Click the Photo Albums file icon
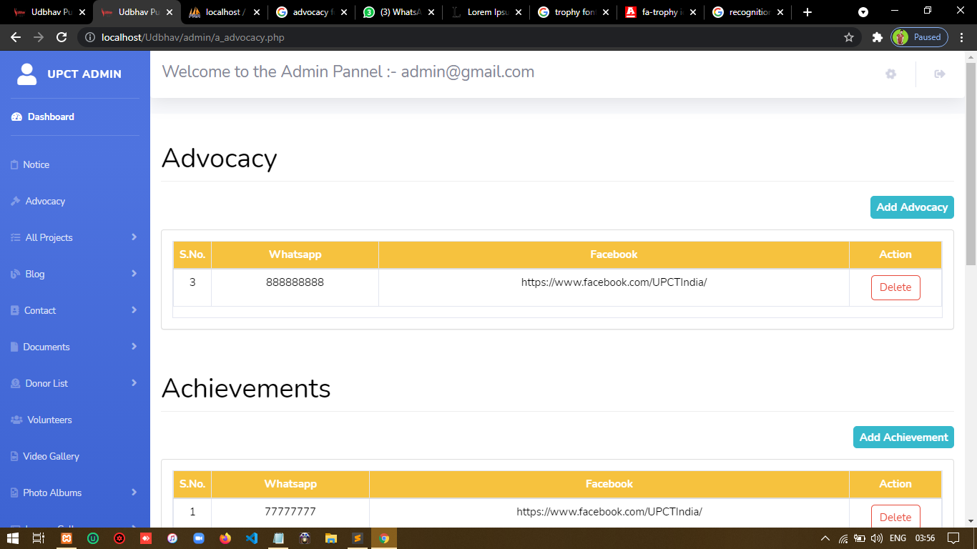 point(14,493)
